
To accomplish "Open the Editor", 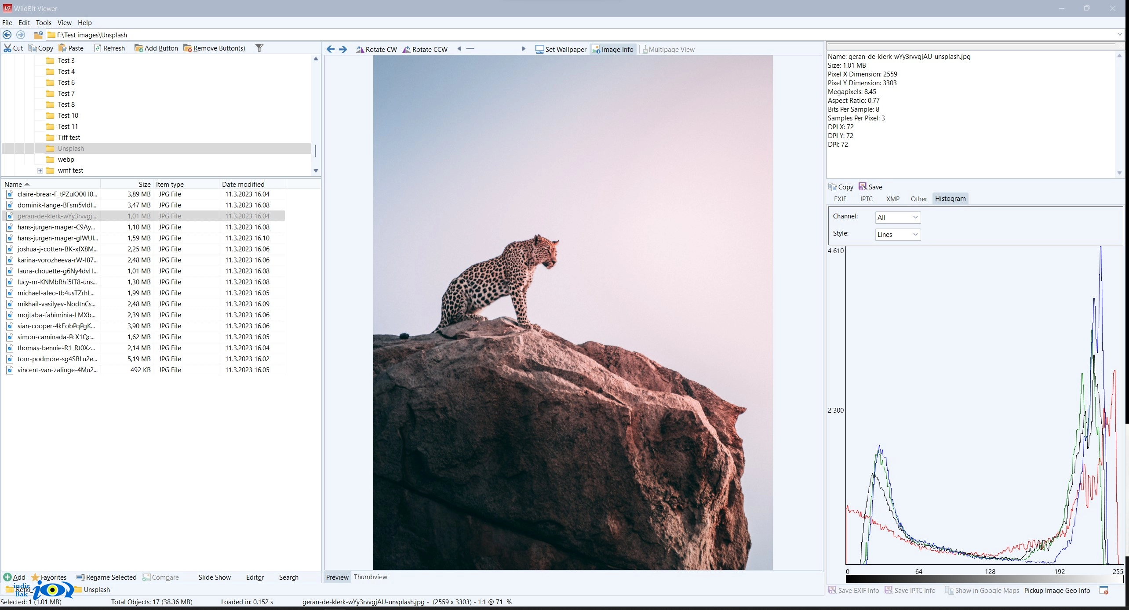I will 255,577.
